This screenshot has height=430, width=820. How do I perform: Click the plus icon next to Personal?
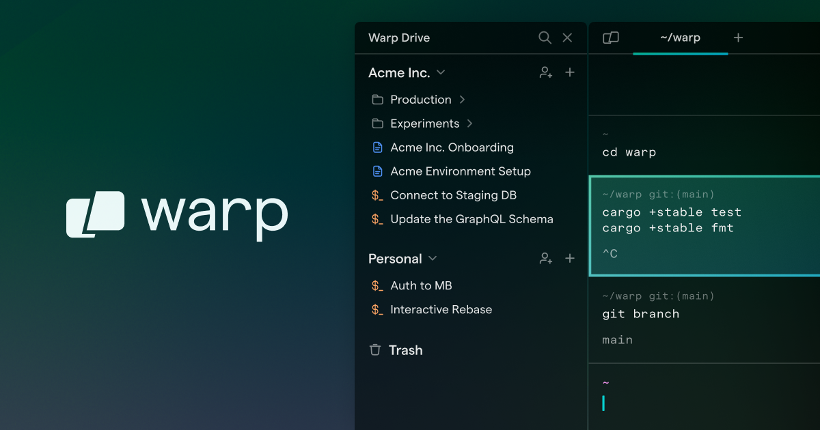click(x=570, y=258)
